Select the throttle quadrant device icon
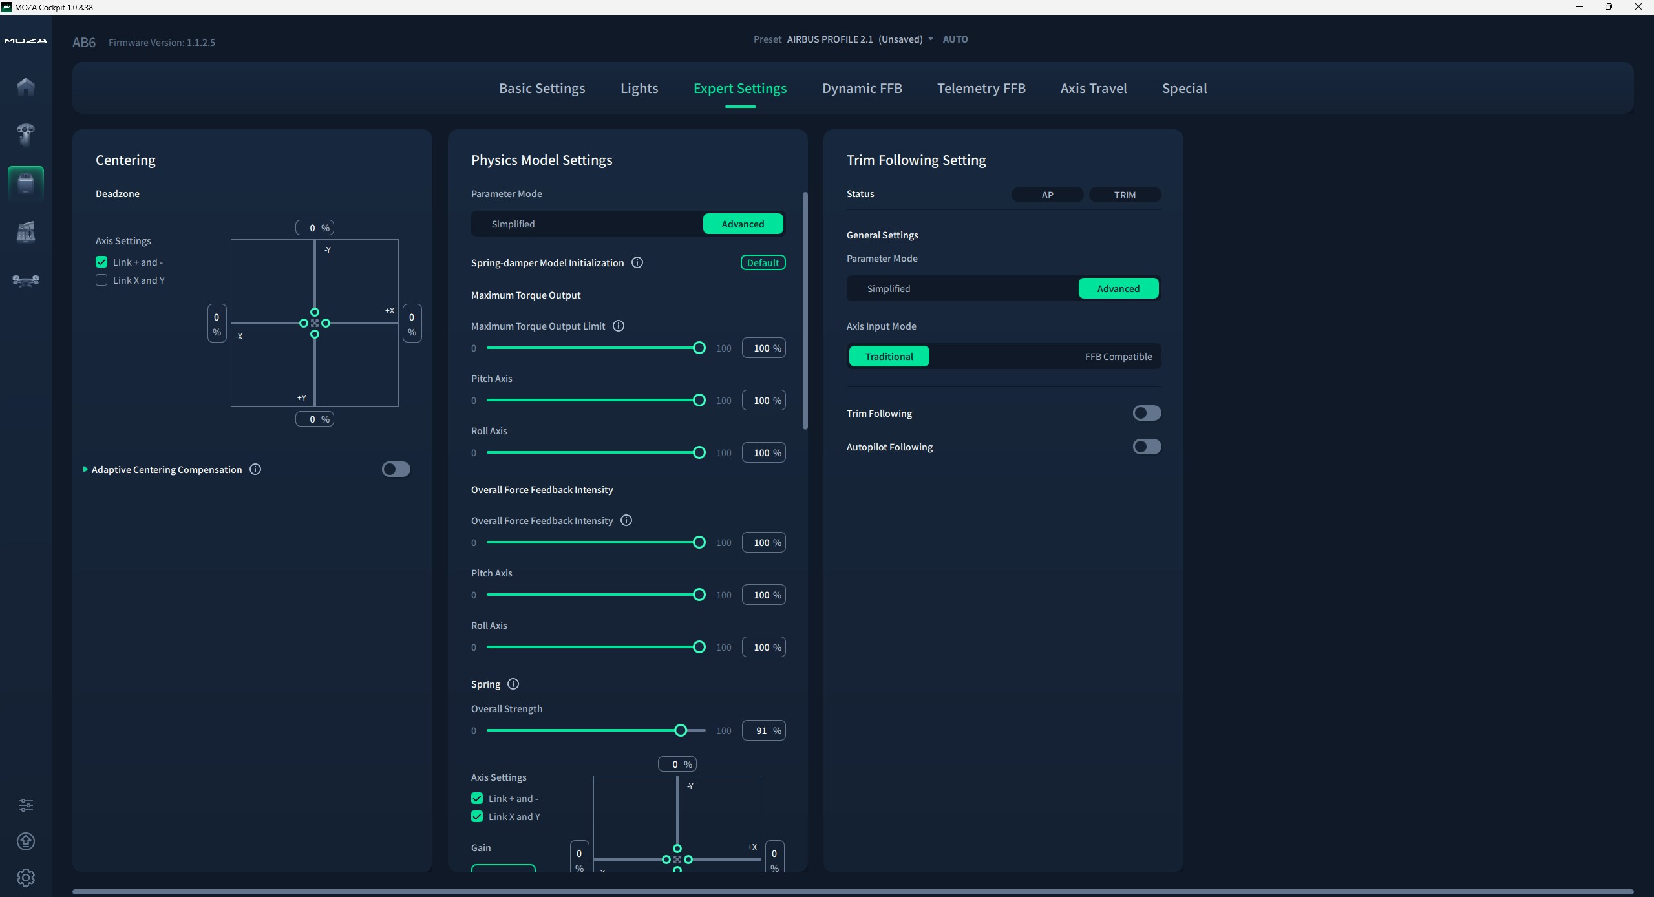The height and width of the screenshot is (897, 1654). coord(26,231)
